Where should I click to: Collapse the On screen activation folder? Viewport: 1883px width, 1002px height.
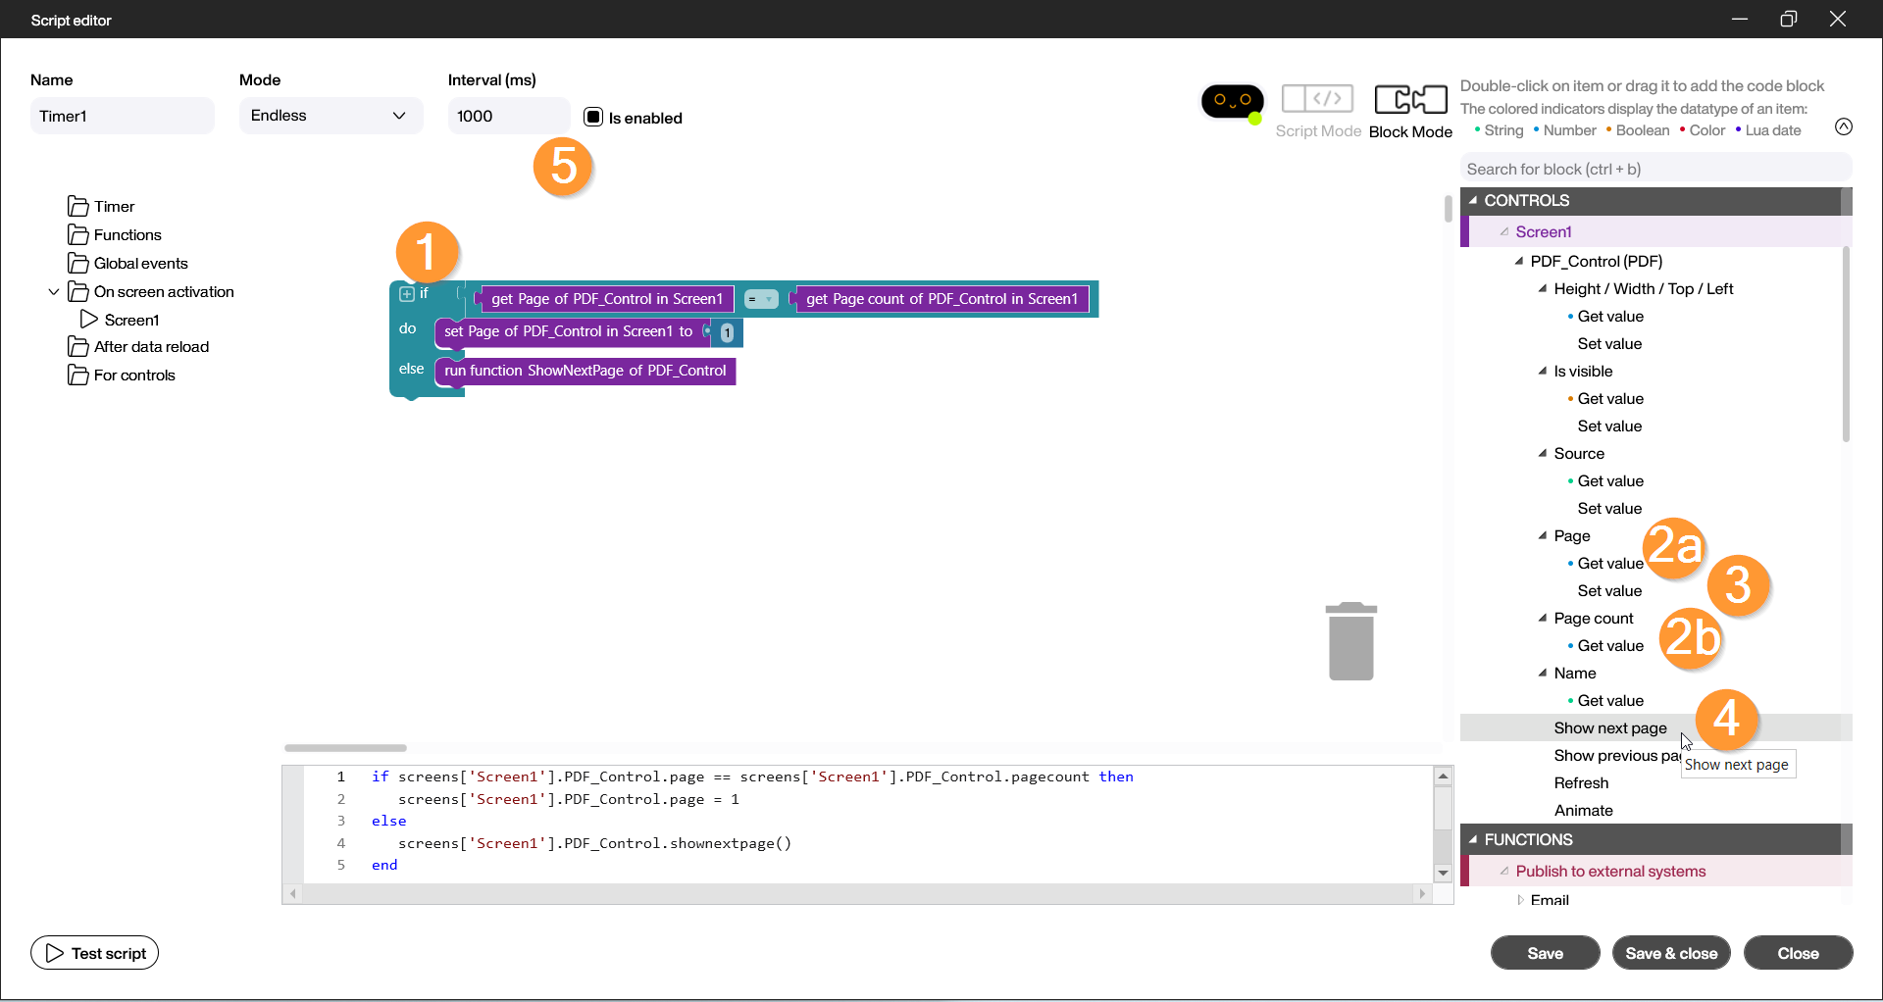(x=54, y=292)
